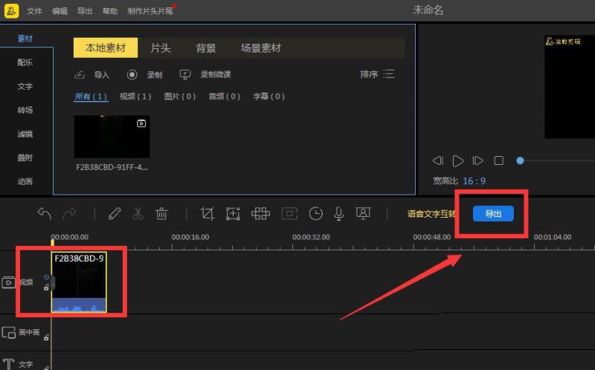Viewport: 595px width, 370px height.
Task: Change the 16 : 9 aspect ratio
Action: click(475, 181)
